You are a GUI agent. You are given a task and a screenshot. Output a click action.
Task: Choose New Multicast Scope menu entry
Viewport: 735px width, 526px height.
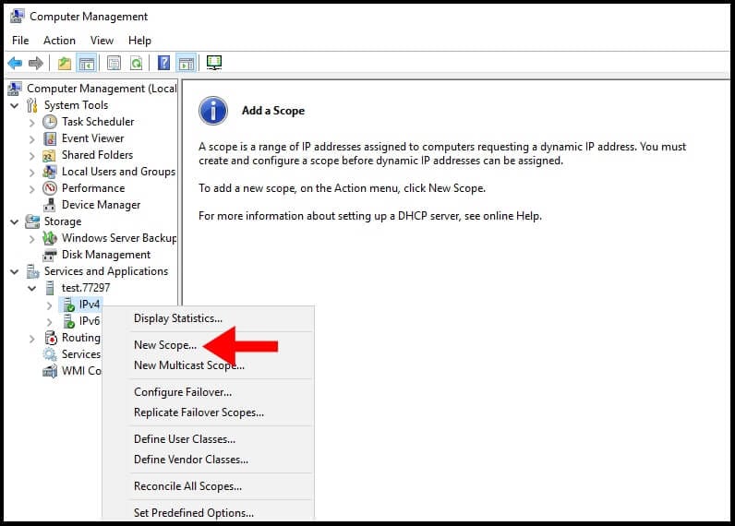208,365
